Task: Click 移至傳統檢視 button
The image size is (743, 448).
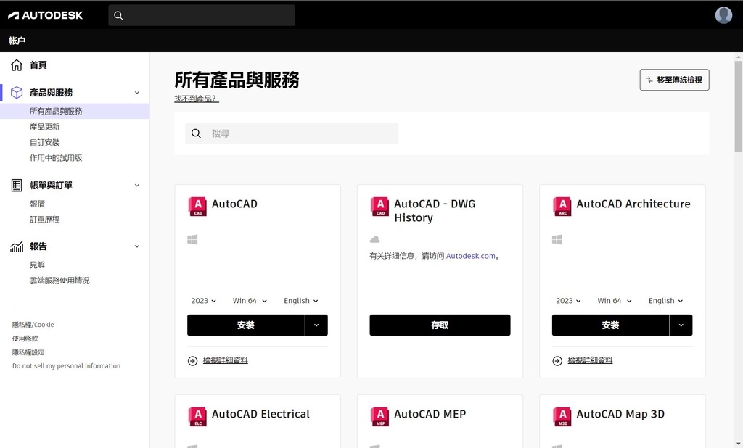Action: pos(674,80)
